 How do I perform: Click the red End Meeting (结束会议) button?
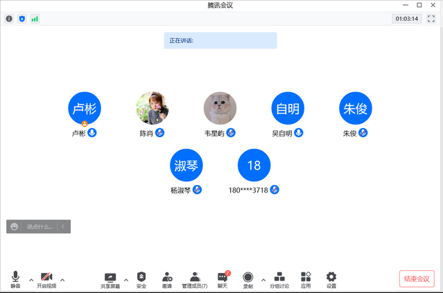417,279
